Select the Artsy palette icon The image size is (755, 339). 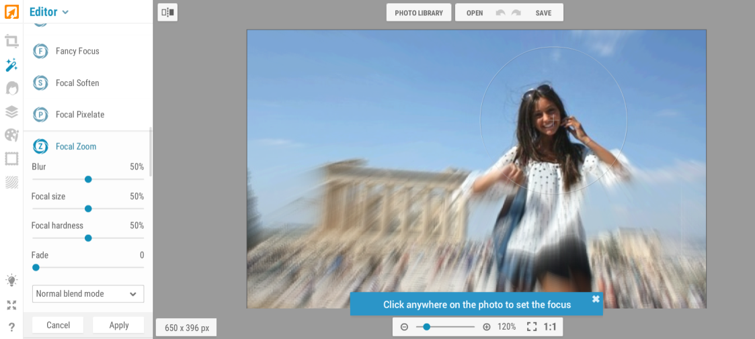pyautogui.click(x=11, y=135)
